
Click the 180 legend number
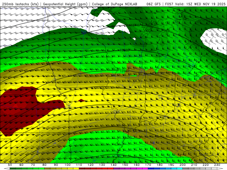pos(159,165)
